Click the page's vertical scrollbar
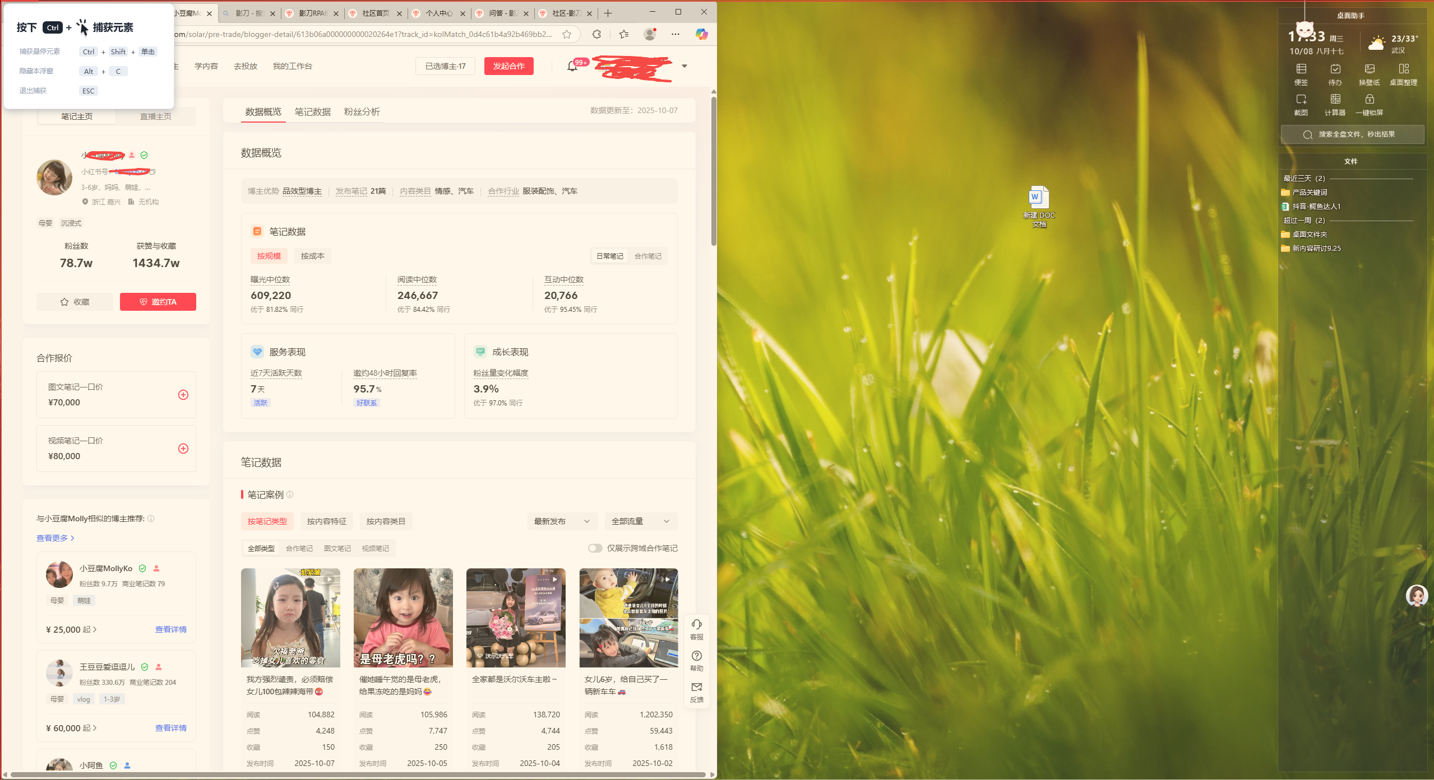This screenshot has height=780, width=1434. tap(713, 171)
